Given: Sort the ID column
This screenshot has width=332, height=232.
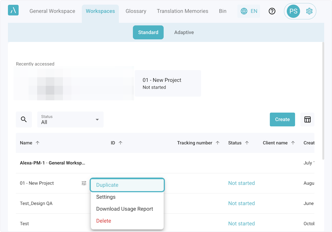Looking at the screenshot, I should pos(120,143).
